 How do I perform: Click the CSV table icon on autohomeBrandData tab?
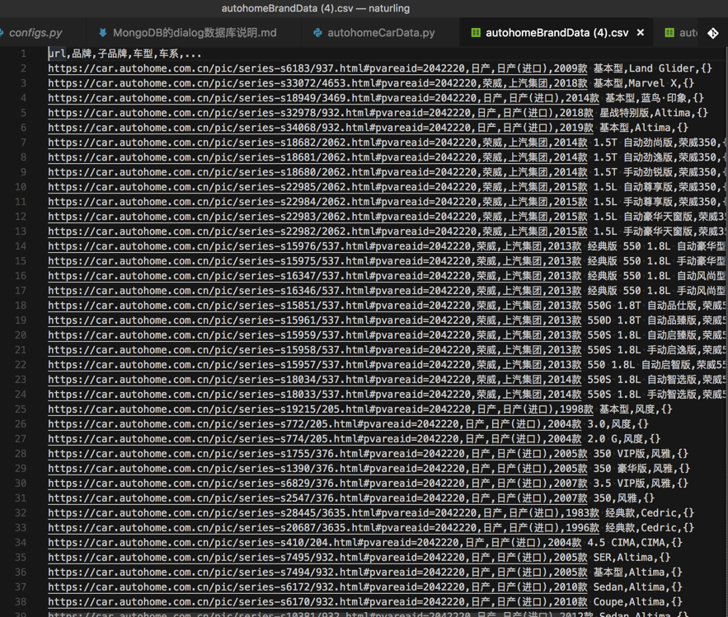[x=476, y=32]
